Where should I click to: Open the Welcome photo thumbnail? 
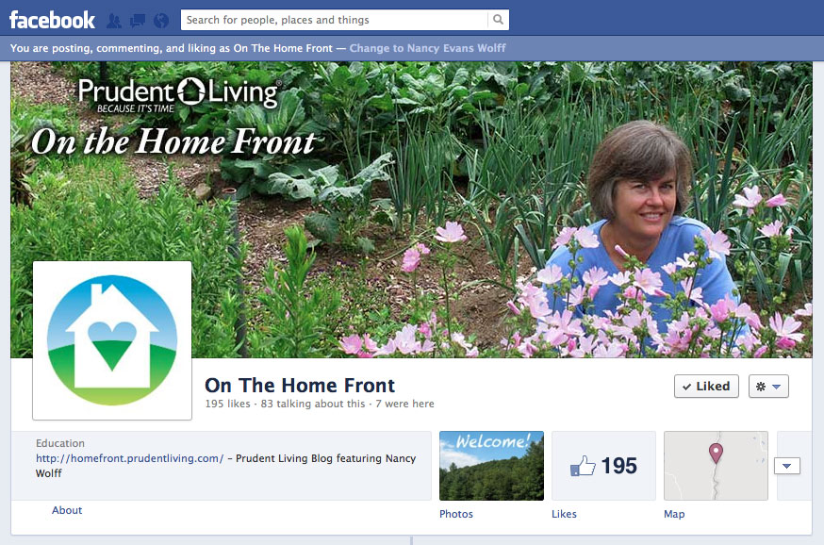click(x=491, y=466)
